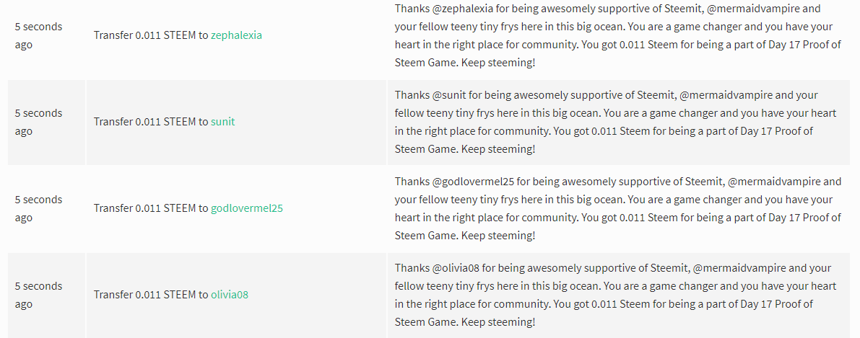Click the timestamp of the sunit transfer
Viewport: 860px width, 338px height.
click(x=38, y=122)
